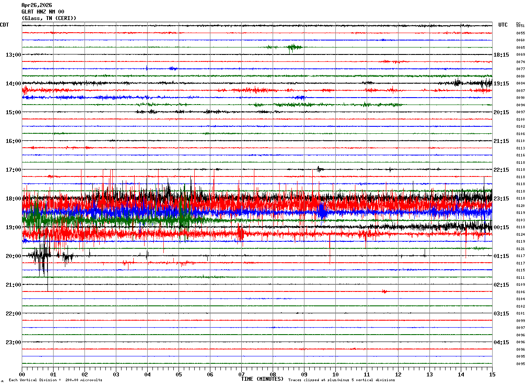
Task: Click the 18:15 UTC time label
Action: pyautogui.click(x=501, y=55)
